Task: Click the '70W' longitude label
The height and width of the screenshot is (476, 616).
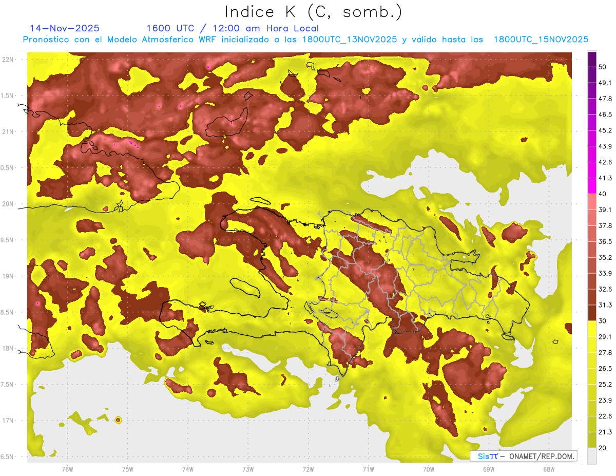Action: pos(429,469)
